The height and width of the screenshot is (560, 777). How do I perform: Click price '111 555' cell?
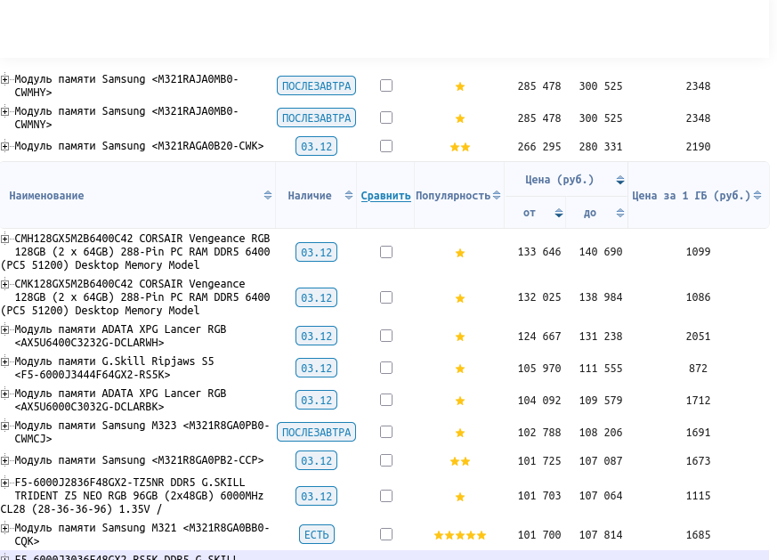coord(601,369)
